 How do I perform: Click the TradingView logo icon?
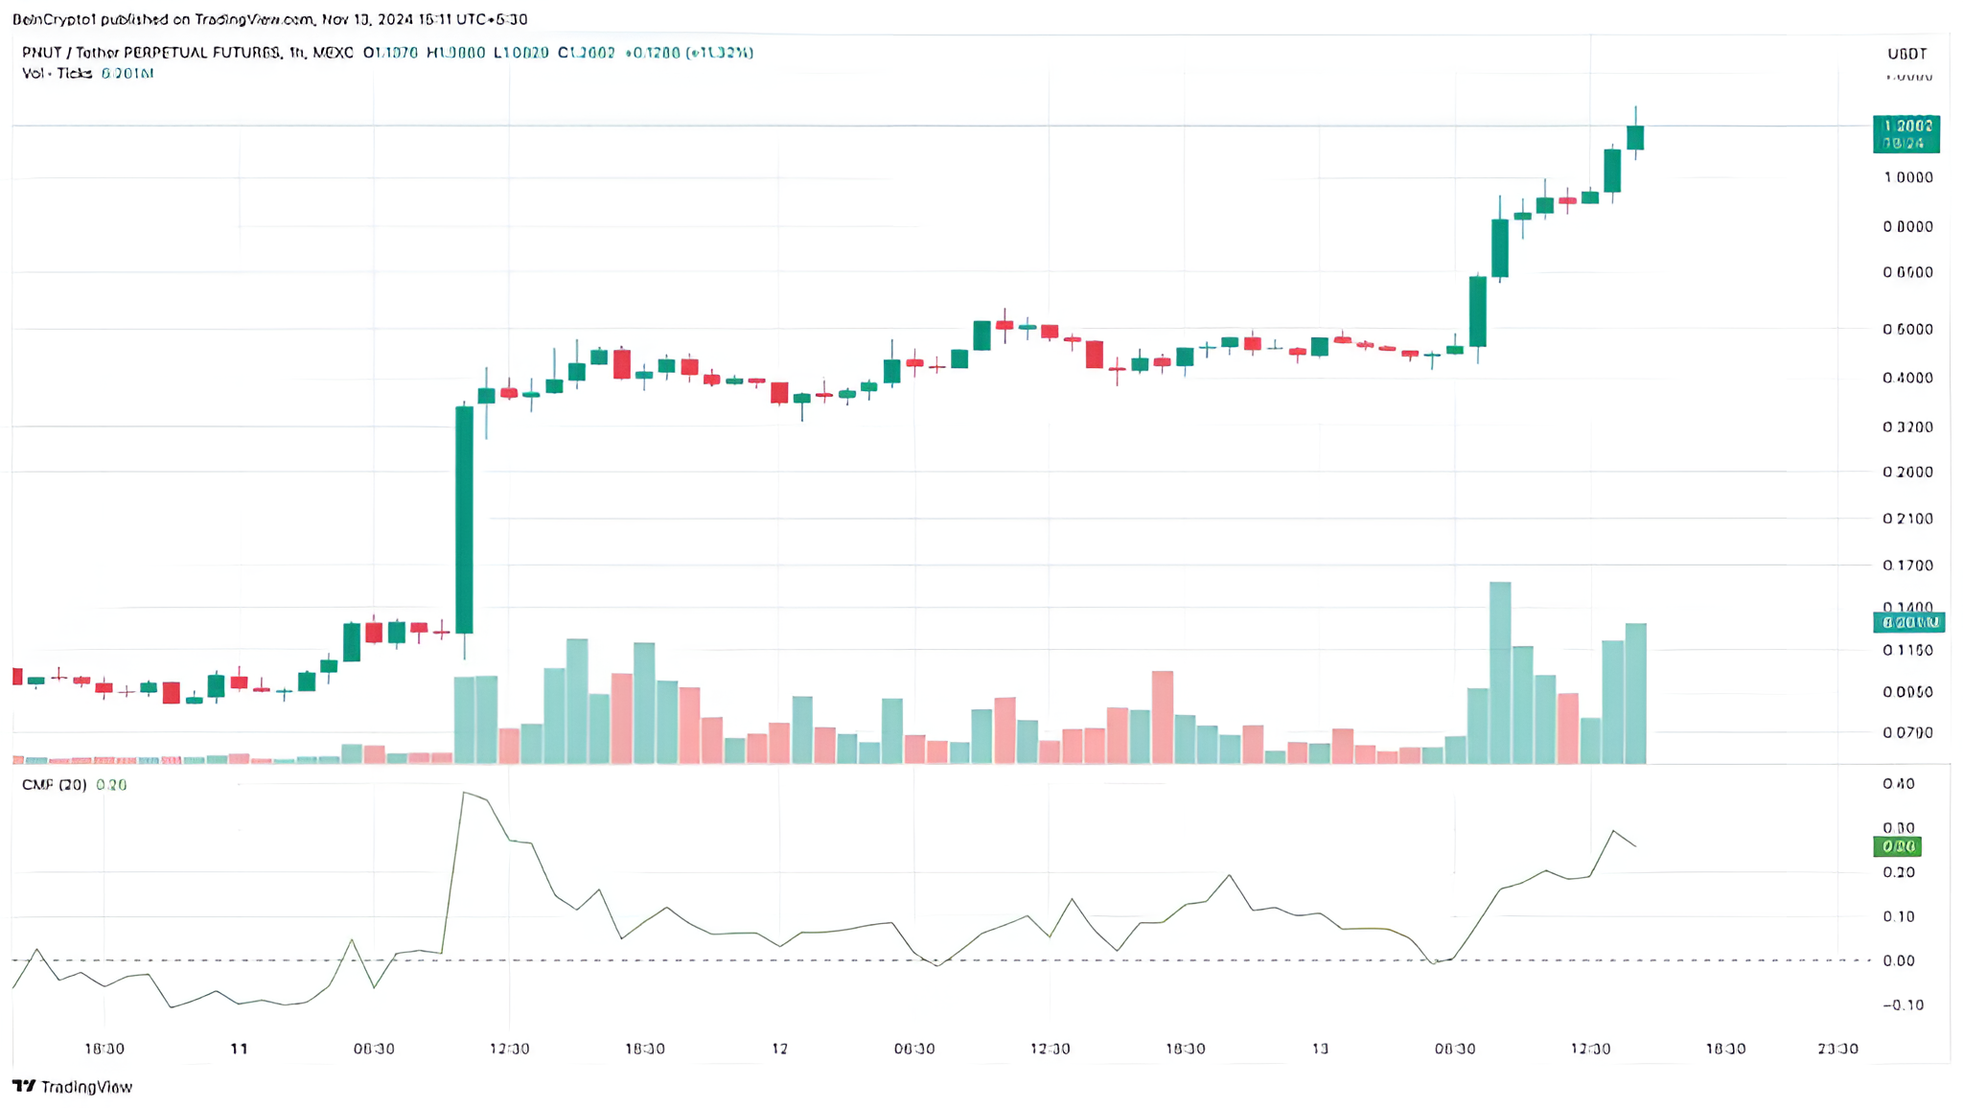(x=24, y=1086)
